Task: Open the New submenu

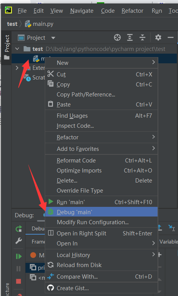Action: (101, 63)
